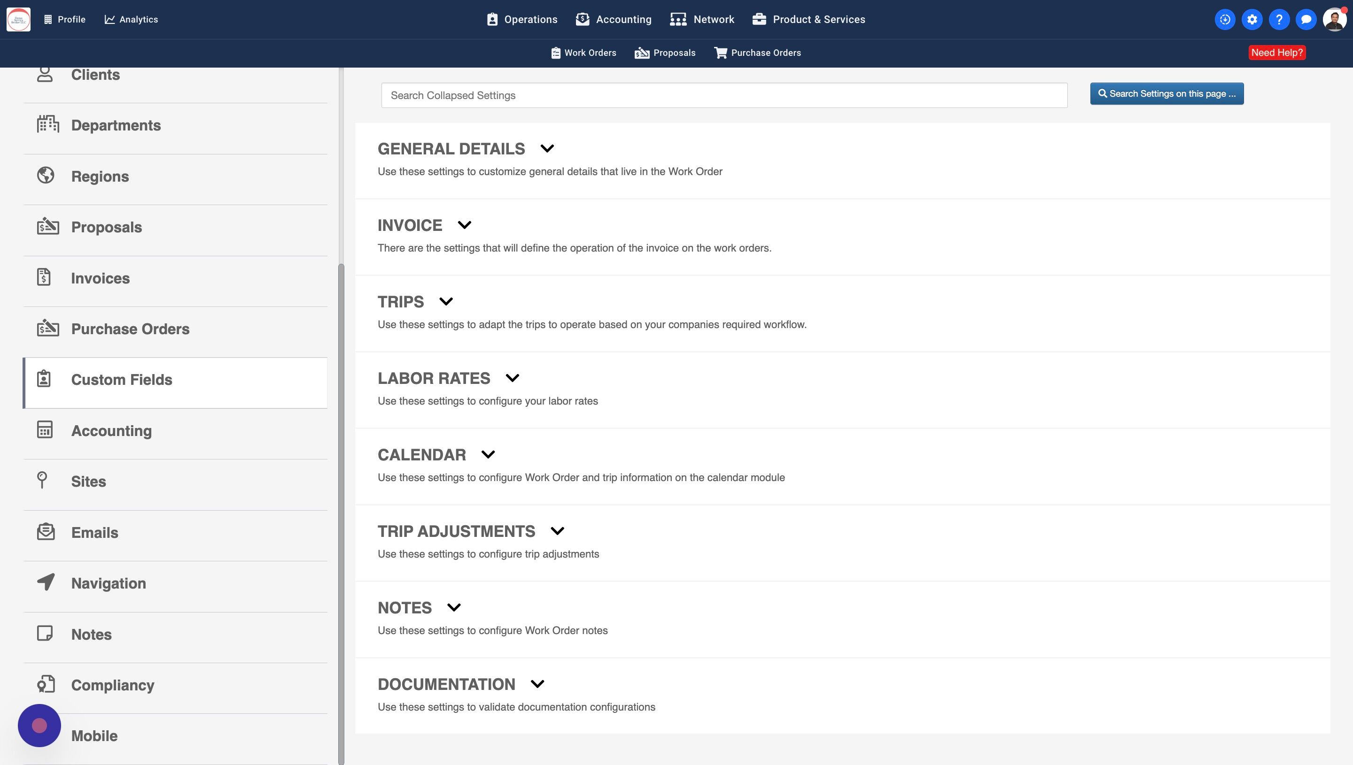This screenshot has height=765, width=1353.
Task: Expand the DOCUMENTATION section chevron
Action: pos(537,684)
